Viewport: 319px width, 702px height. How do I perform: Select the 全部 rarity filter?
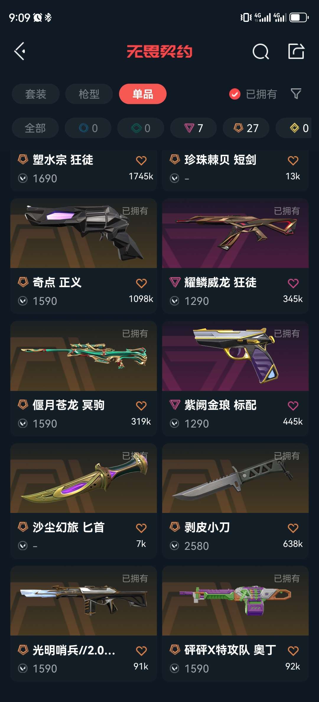pyautogui.click(x=35, y=128)
